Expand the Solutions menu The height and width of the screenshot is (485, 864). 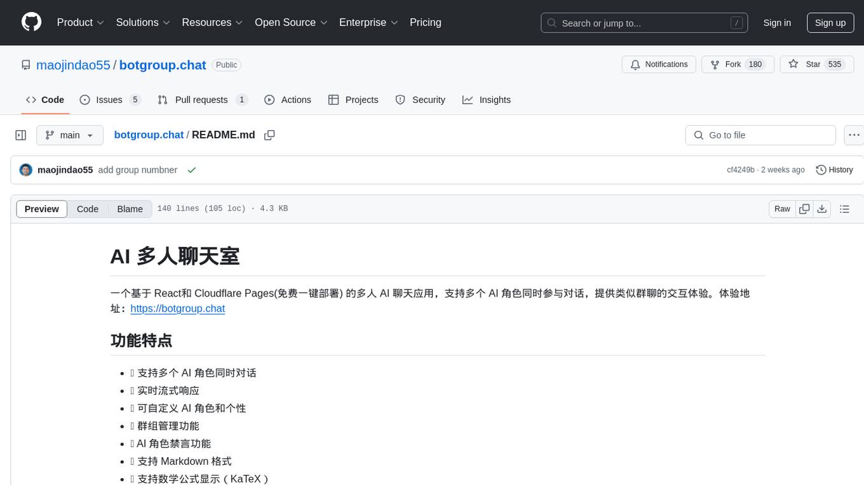(143, 22)
